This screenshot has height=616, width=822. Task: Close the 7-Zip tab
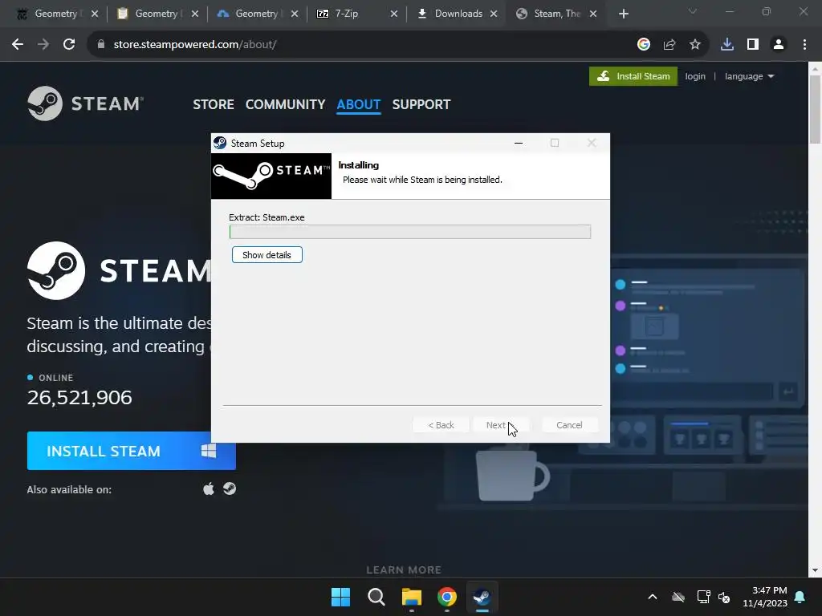click(x=394, y=14)
